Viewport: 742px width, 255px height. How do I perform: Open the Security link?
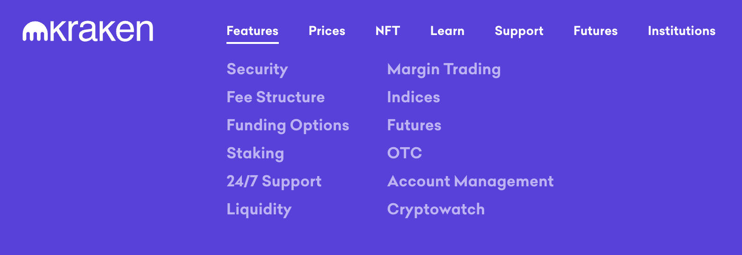pyautogui.click(x=257, y=69)
